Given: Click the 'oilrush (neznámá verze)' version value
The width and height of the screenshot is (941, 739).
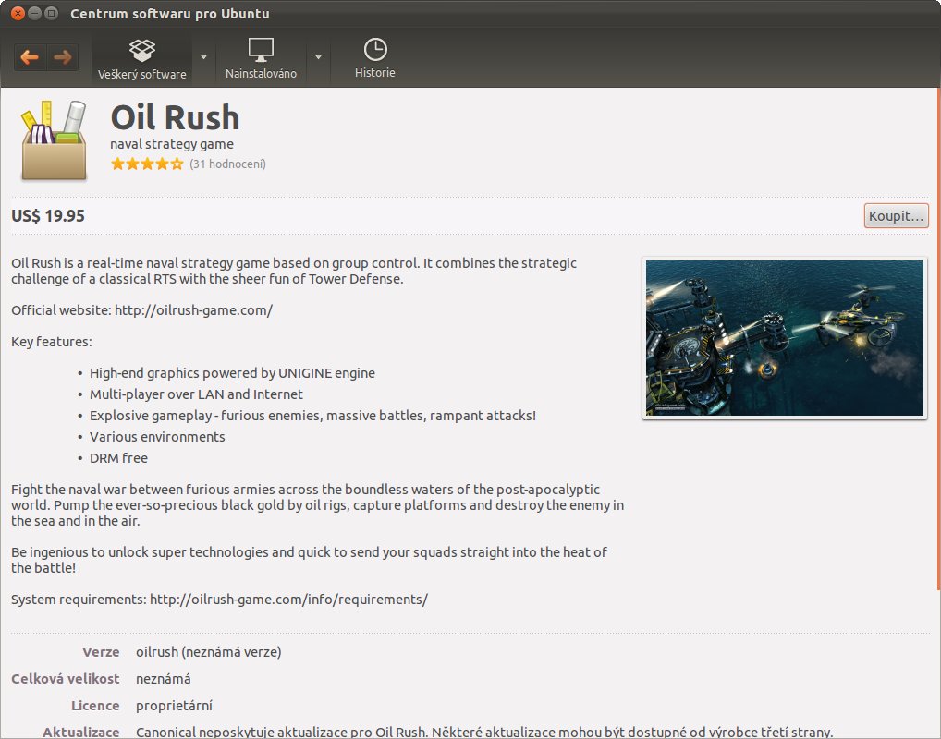Looking at the screenshot, I should click(x=209, y=652).
